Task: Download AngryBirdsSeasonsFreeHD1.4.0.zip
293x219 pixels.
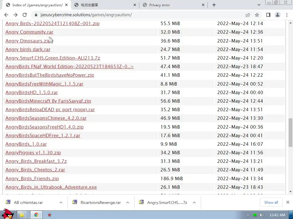Action: 44,127
